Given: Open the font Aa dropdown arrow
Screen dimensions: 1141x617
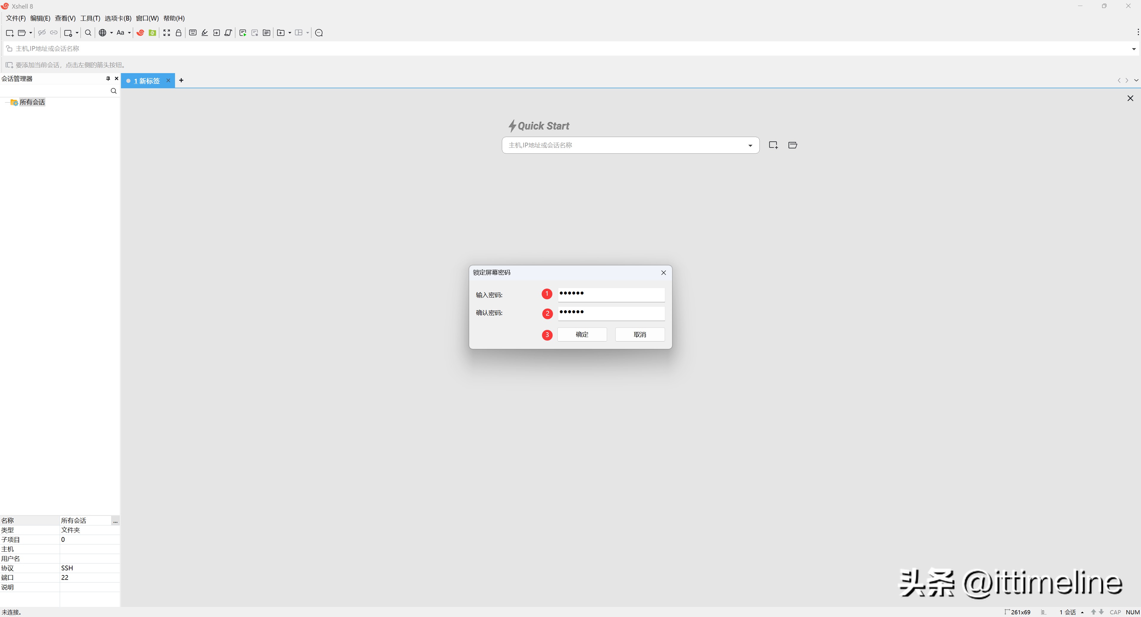Looking at the screenshot, I should (x=129, y=33).
